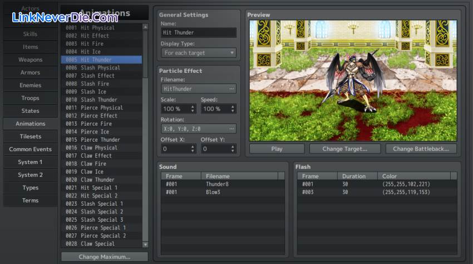Open the HitThunder filename browse ellipsis
This screenshot has width=473, height=264.
(231, 89)
